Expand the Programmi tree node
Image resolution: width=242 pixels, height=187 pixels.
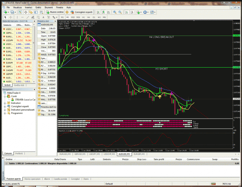[5, 113]
